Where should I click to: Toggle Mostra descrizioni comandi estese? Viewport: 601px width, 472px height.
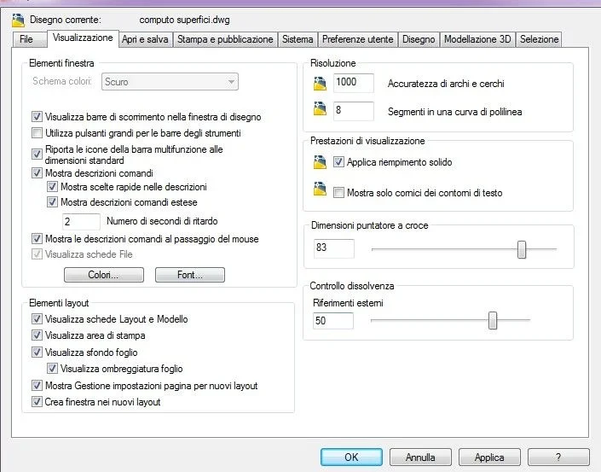click(x=52, y=201)
